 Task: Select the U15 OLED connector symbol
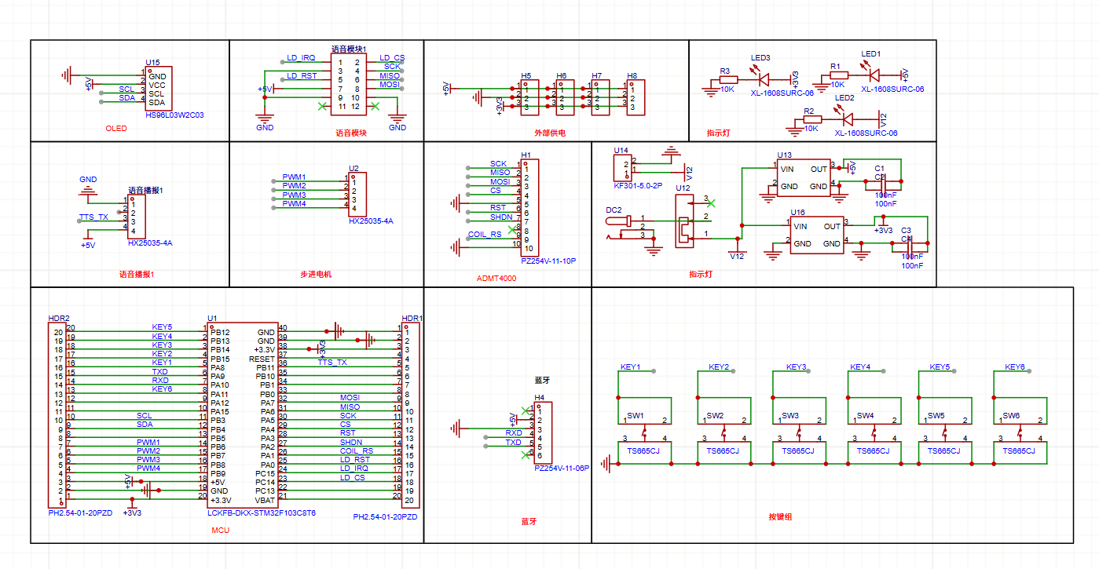pyautogui.click(x=159, y=89)
